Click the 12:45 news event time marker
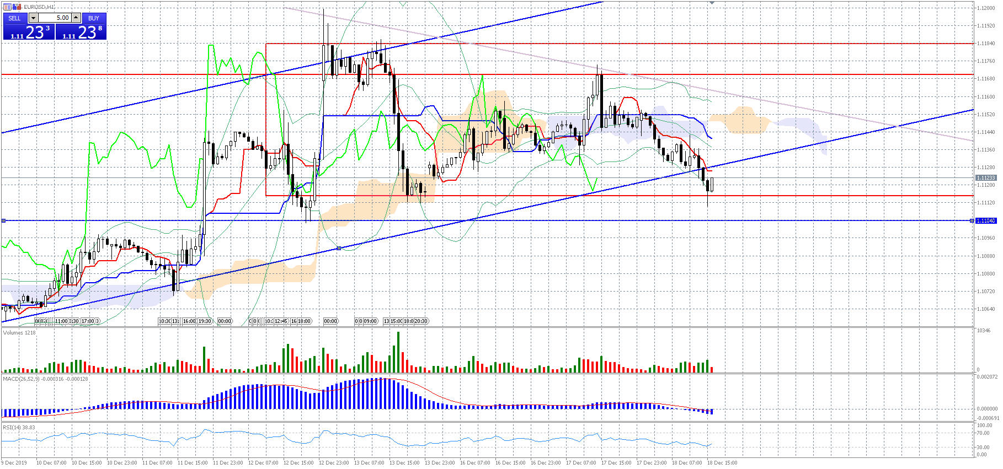The height and width of the screenshot is (469, 1003). [281, 321]
